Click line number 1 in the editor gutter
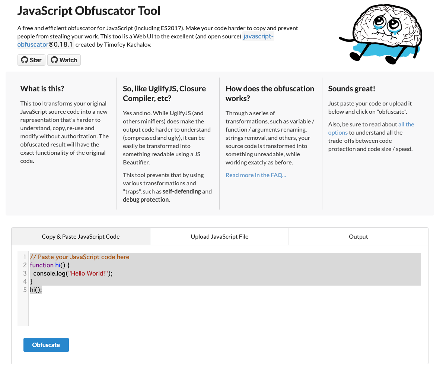Screen dimensions: 443x368 pyautogui.click(x=25, y=257)
